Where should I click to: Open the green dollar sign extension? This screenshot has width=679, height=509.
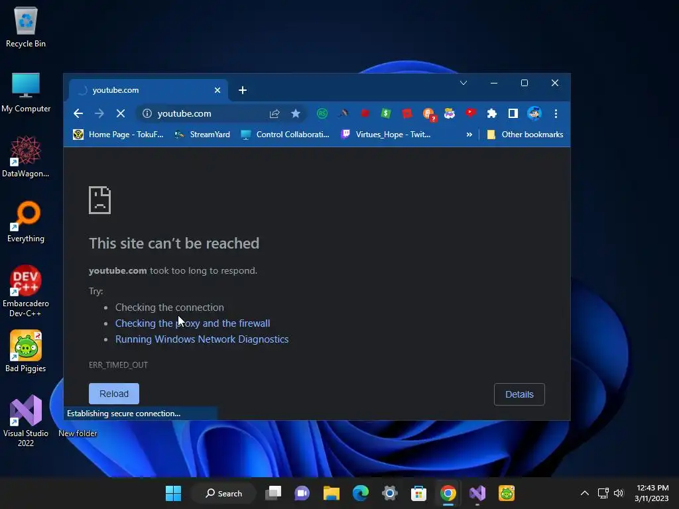[x=386, y=113]
